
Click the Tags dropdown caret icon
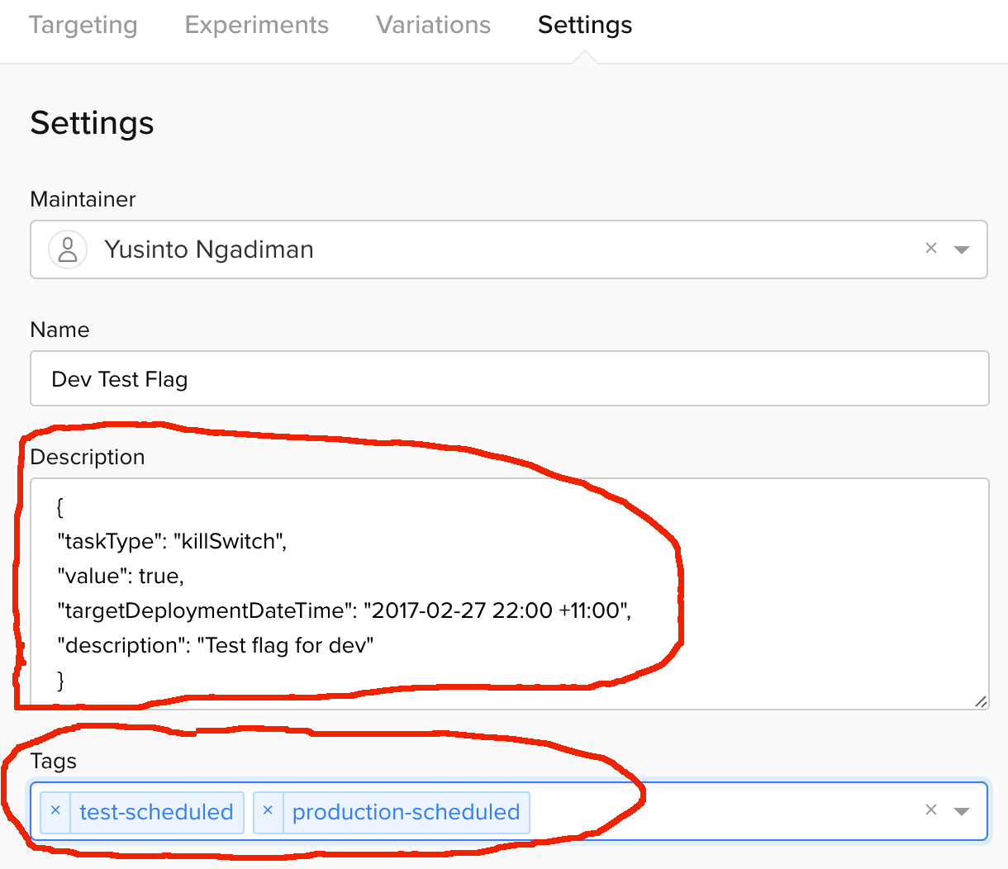click(963, 811)
